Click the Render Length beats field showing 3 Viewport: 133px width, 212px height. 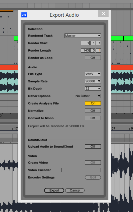pos(93,51)
